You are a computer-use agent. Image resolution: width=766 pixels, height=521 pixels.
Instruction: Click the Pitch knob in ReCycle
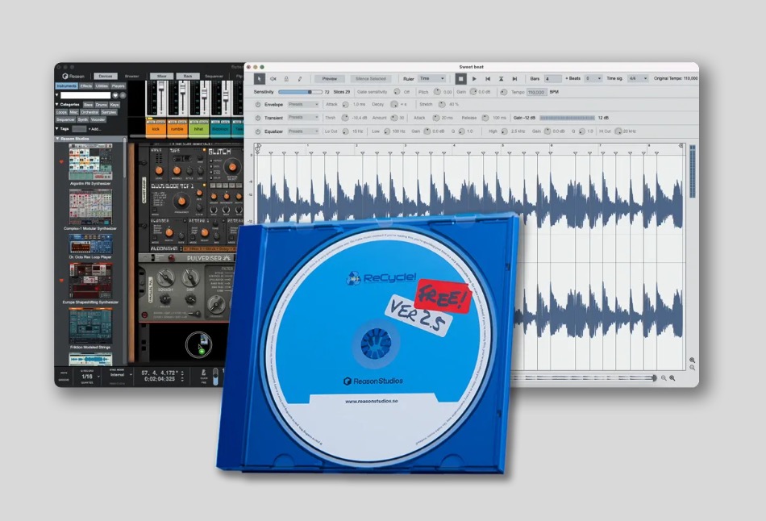[x=437, y=92]
